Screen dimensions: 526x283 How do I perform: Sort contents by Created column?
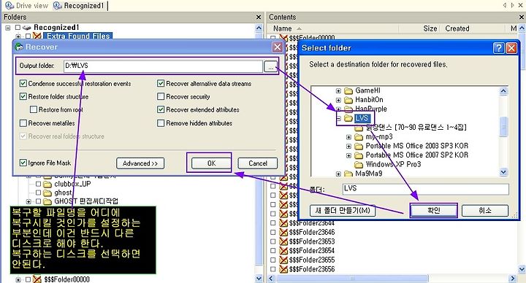click(x=457, y=28)
